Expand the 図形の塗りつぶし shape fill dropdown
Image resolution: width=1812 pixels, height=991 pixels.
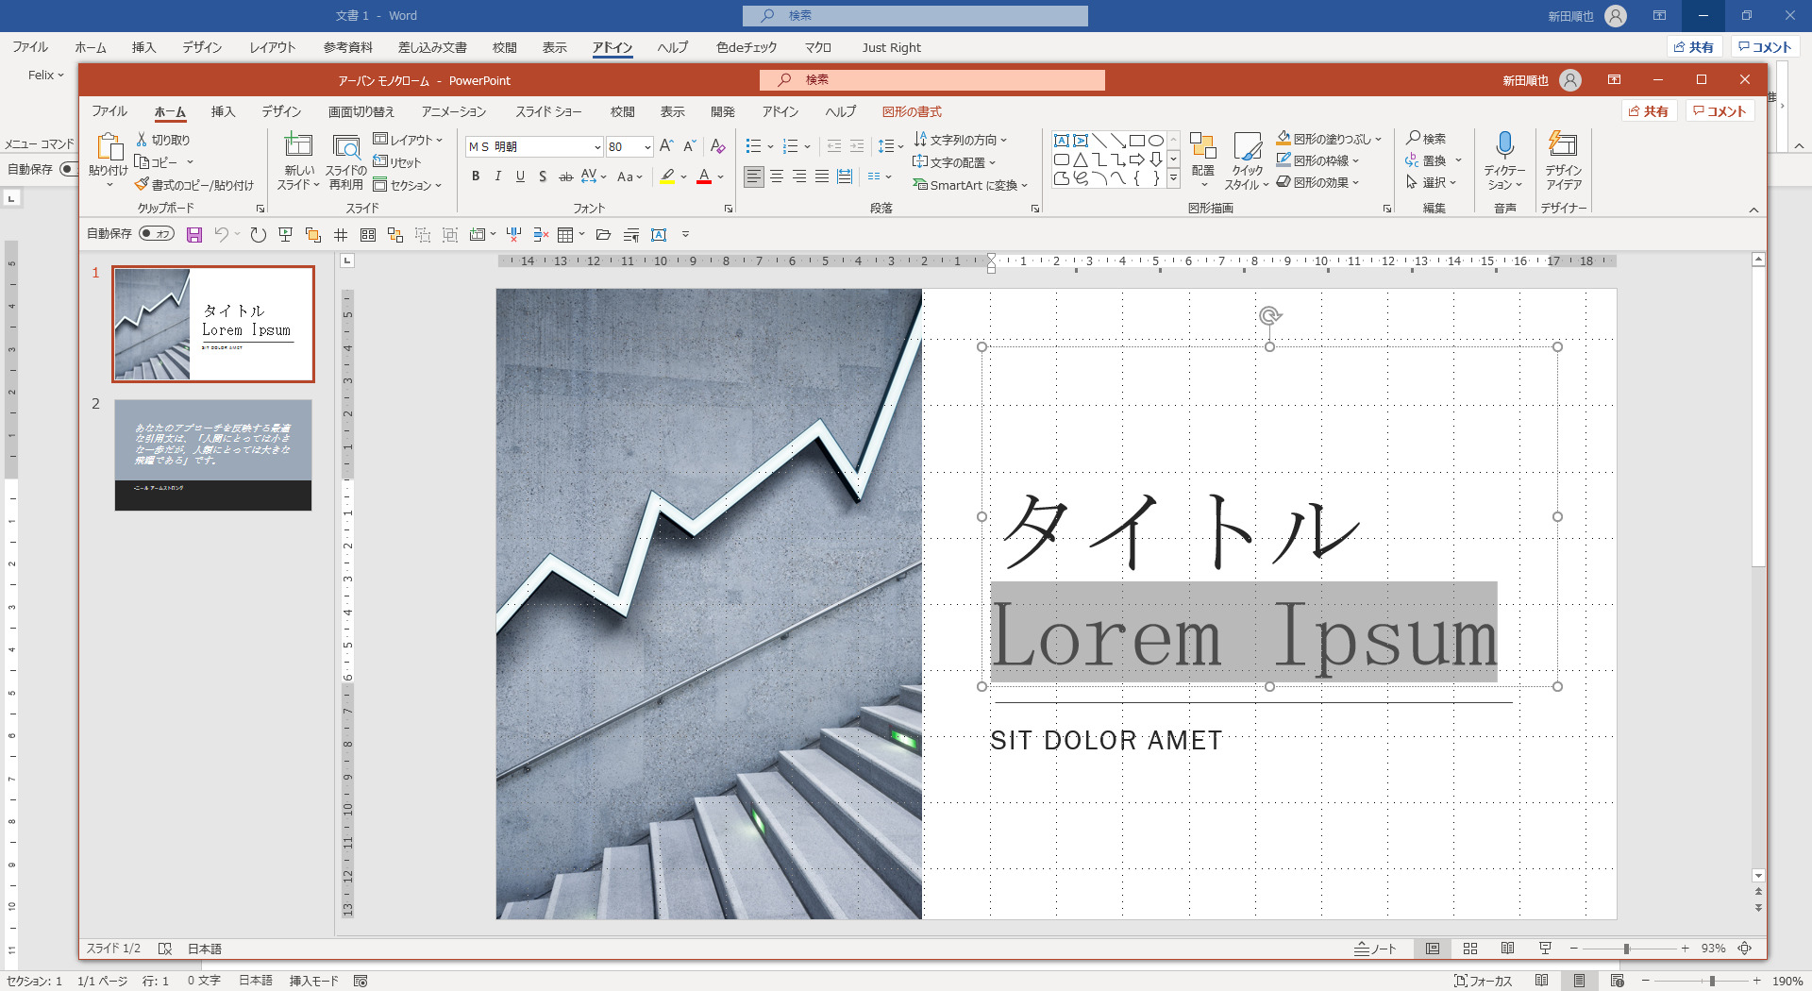click(1379, 140)
